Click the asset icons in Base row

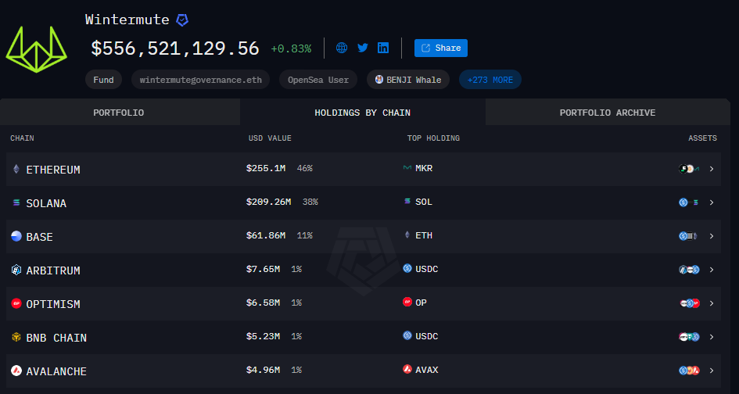(689, 236)
